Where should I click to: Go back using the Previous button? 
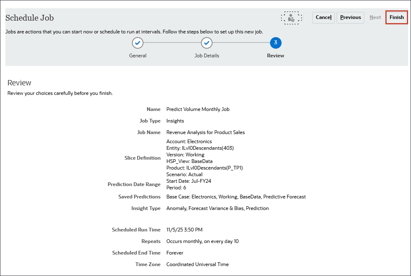point(350,17)
